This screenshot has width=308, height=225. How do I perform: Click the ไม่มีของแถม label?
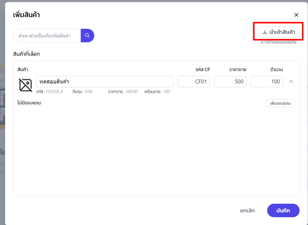(29, 103)
